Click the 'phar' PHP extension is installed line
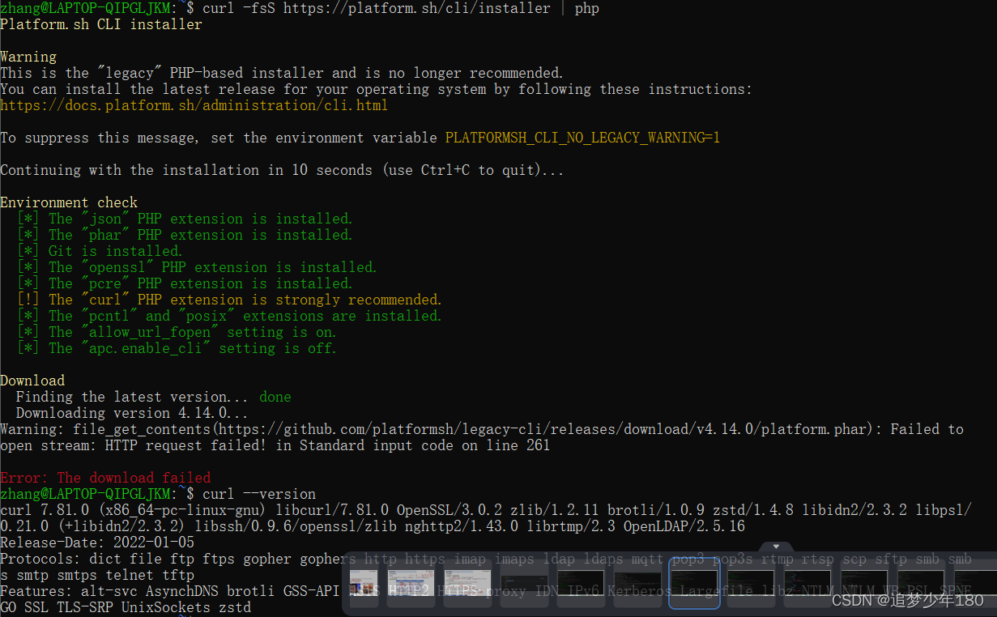Screen dimensions: 997x617 pyautogui.click(x=185, y=235)
